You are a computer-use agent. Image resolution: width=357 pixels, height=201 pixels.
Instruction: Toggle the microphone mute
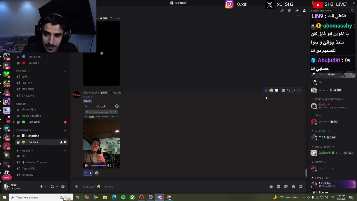[x=42, y=187]
